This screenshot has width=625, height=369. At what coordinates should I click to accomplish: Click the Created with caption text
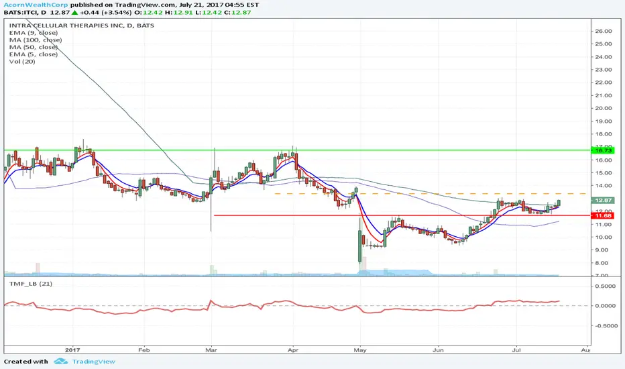26,362
